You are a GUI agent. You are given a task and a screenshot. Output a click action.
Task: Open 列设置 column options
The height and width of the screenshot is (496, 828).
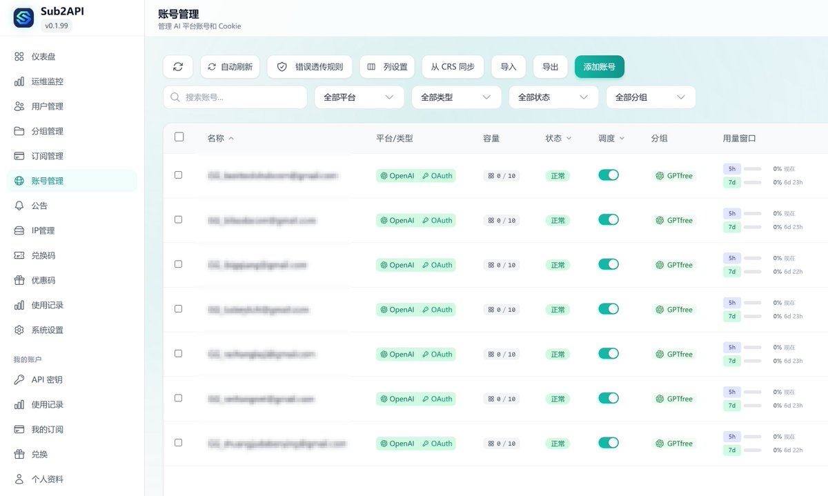(x=387, y=67)
